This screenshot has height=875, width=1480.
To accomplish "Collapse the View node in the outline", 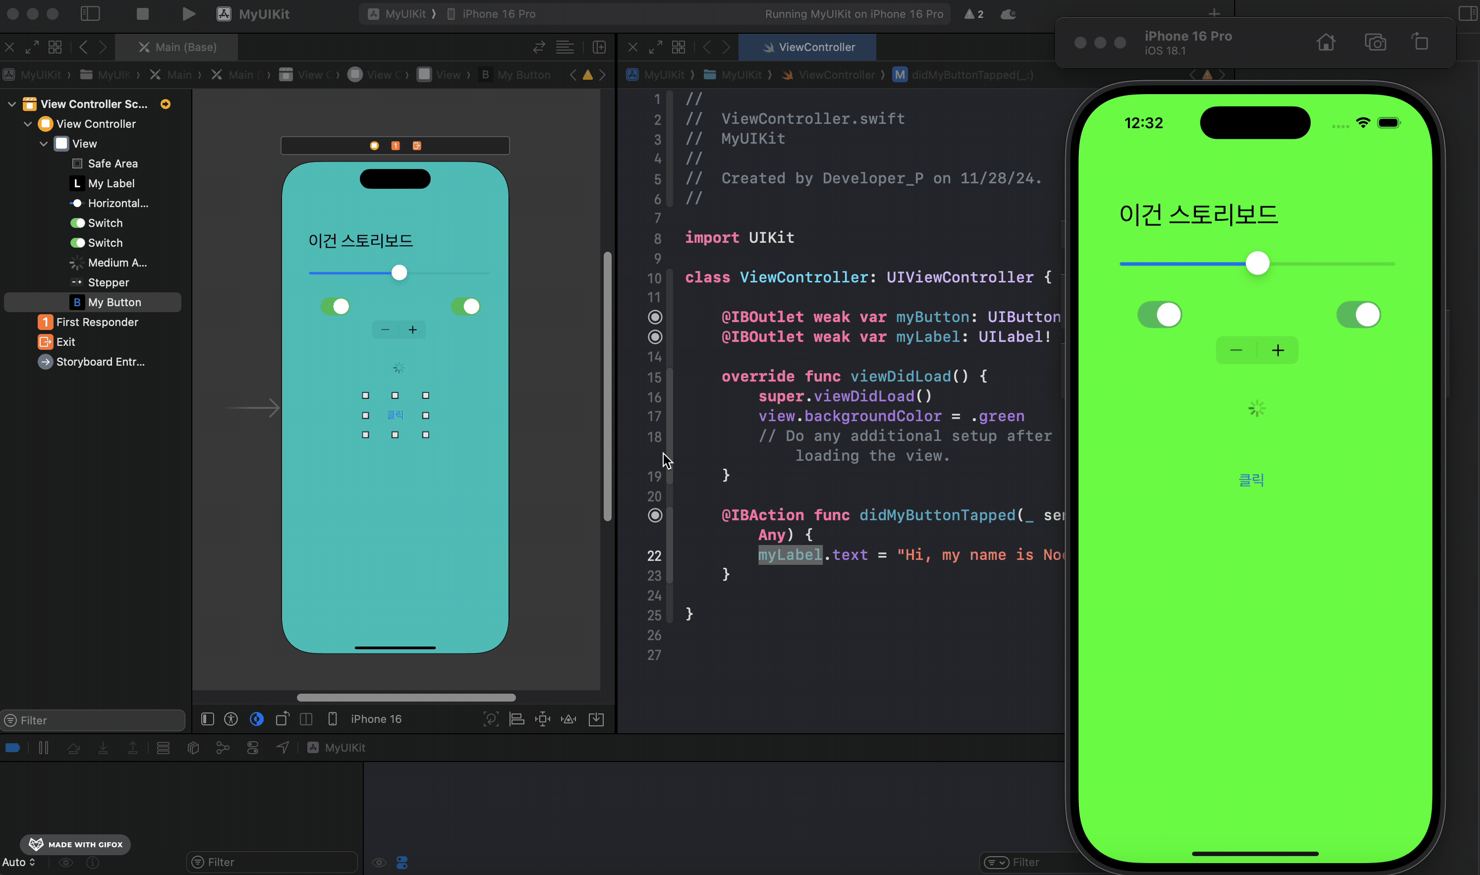I will pyautogui.click(x=44, y=144).
